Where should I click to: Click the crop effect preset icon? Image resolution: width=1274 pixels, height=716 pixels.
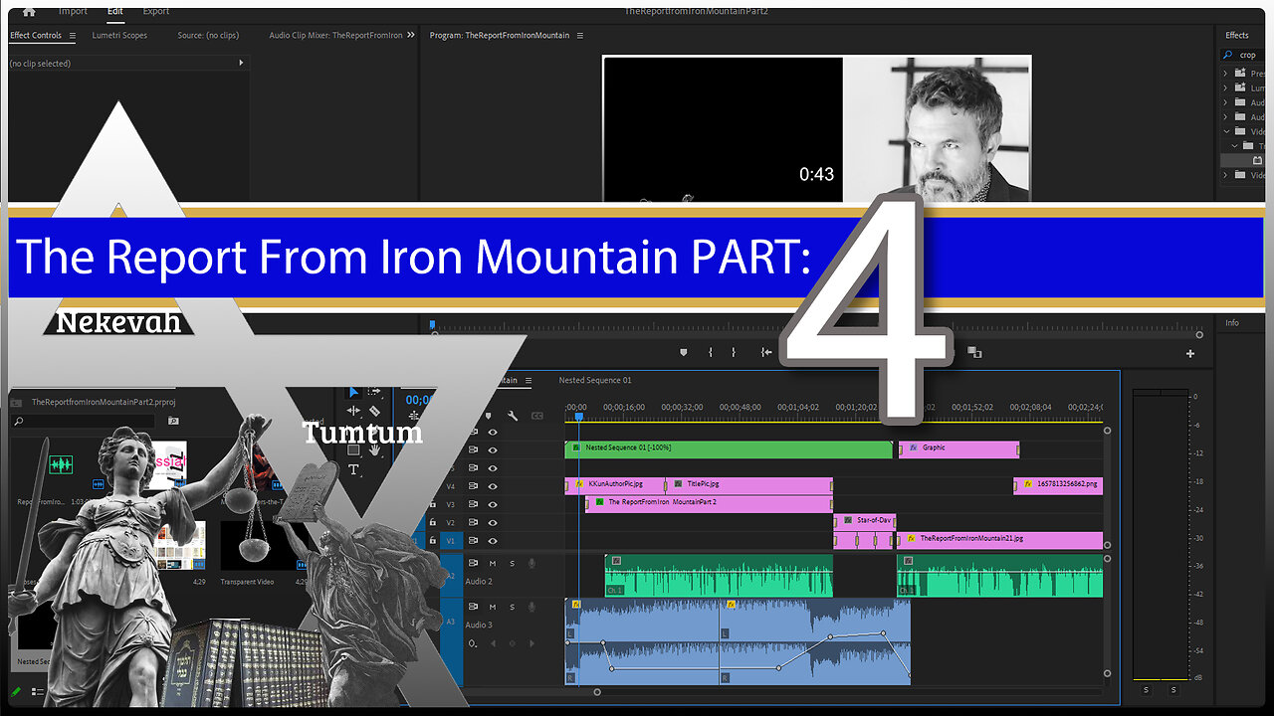(1258, 160)
